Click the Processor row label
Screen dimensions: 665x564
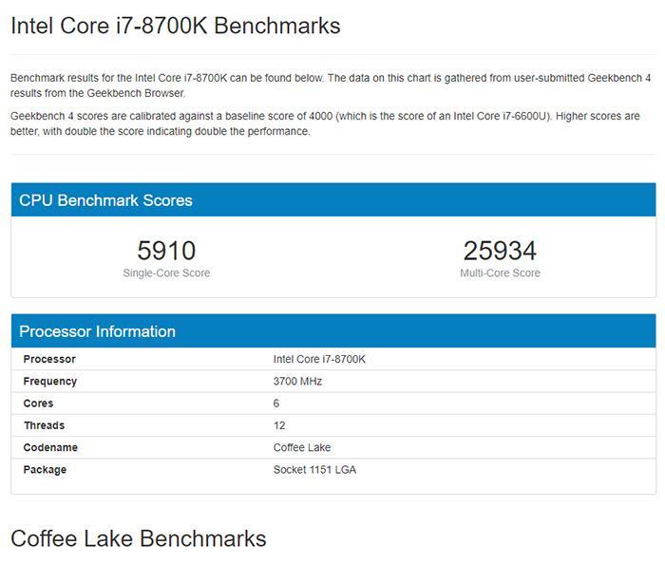[49, 359]
